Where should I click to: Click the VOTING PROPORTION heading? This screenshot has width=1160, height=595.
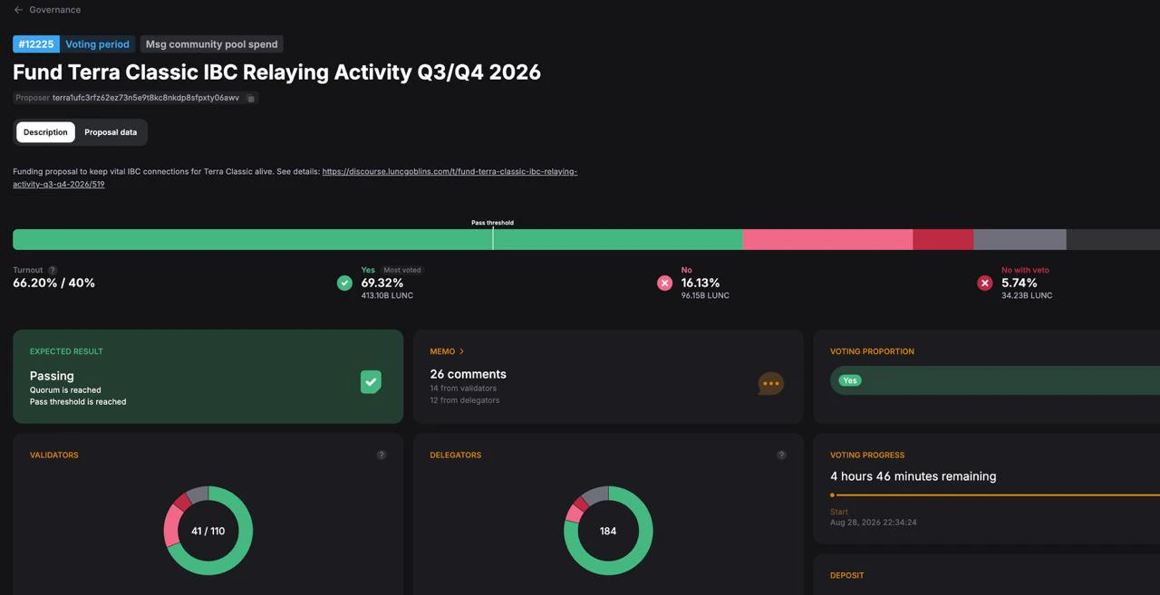click(x=872, y=351)
